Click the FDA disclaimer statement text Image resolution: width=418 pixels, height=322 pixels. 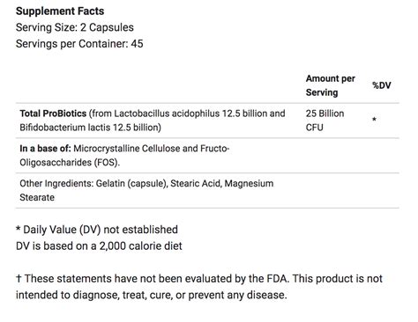pos(199,287)
